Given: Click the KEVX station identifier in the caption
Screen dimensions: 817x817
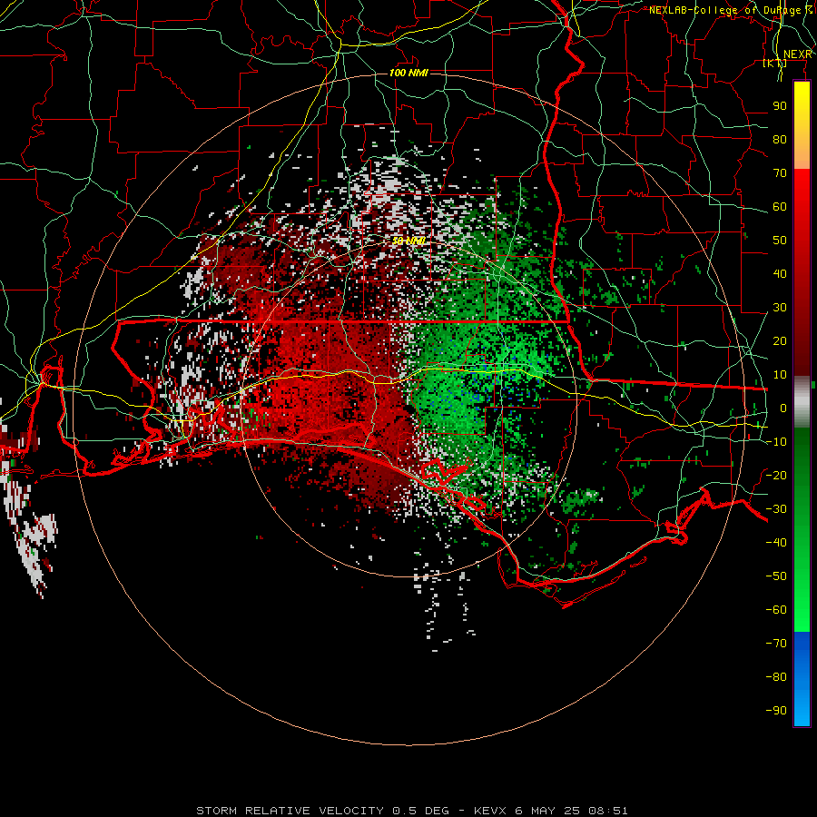Looking at the screenshot, I should point(492,811).
